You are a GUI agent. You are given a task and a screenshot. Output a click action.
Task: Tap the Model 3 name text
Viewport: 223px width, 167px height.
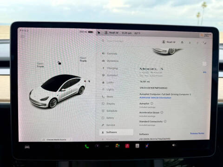point(151,69)
